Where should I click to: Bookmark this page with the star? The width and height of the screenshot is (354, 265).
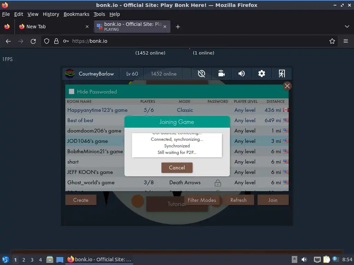coord(332,41)
